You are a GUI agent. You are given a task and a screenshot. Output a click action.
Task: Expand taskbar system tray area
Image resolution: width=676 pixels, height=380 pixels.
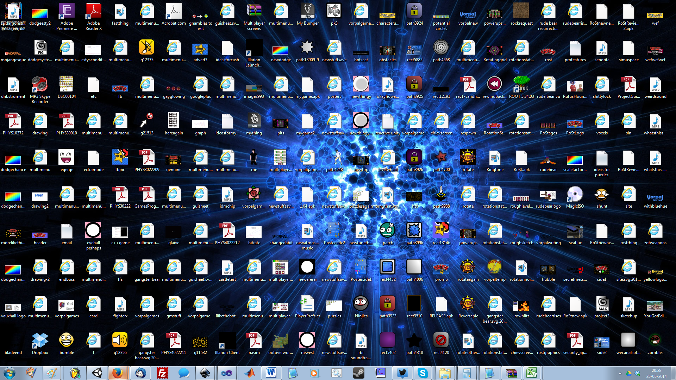(619, 374)
